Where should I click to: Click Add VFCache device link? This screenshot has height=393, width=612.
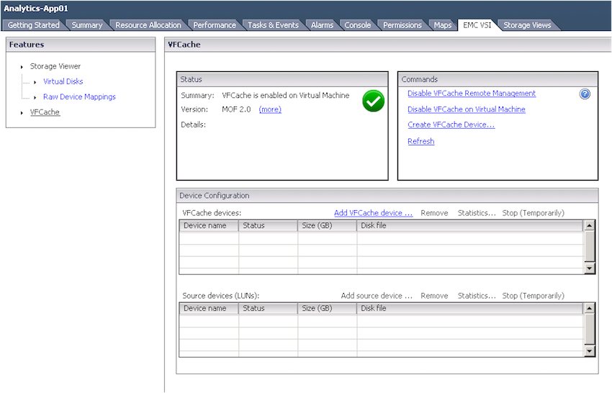[x=373, y=213]
